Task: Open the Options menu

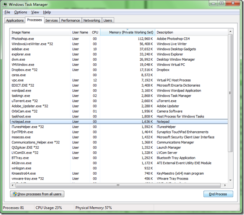Action: pyautogui.click(x=20, y=12)
